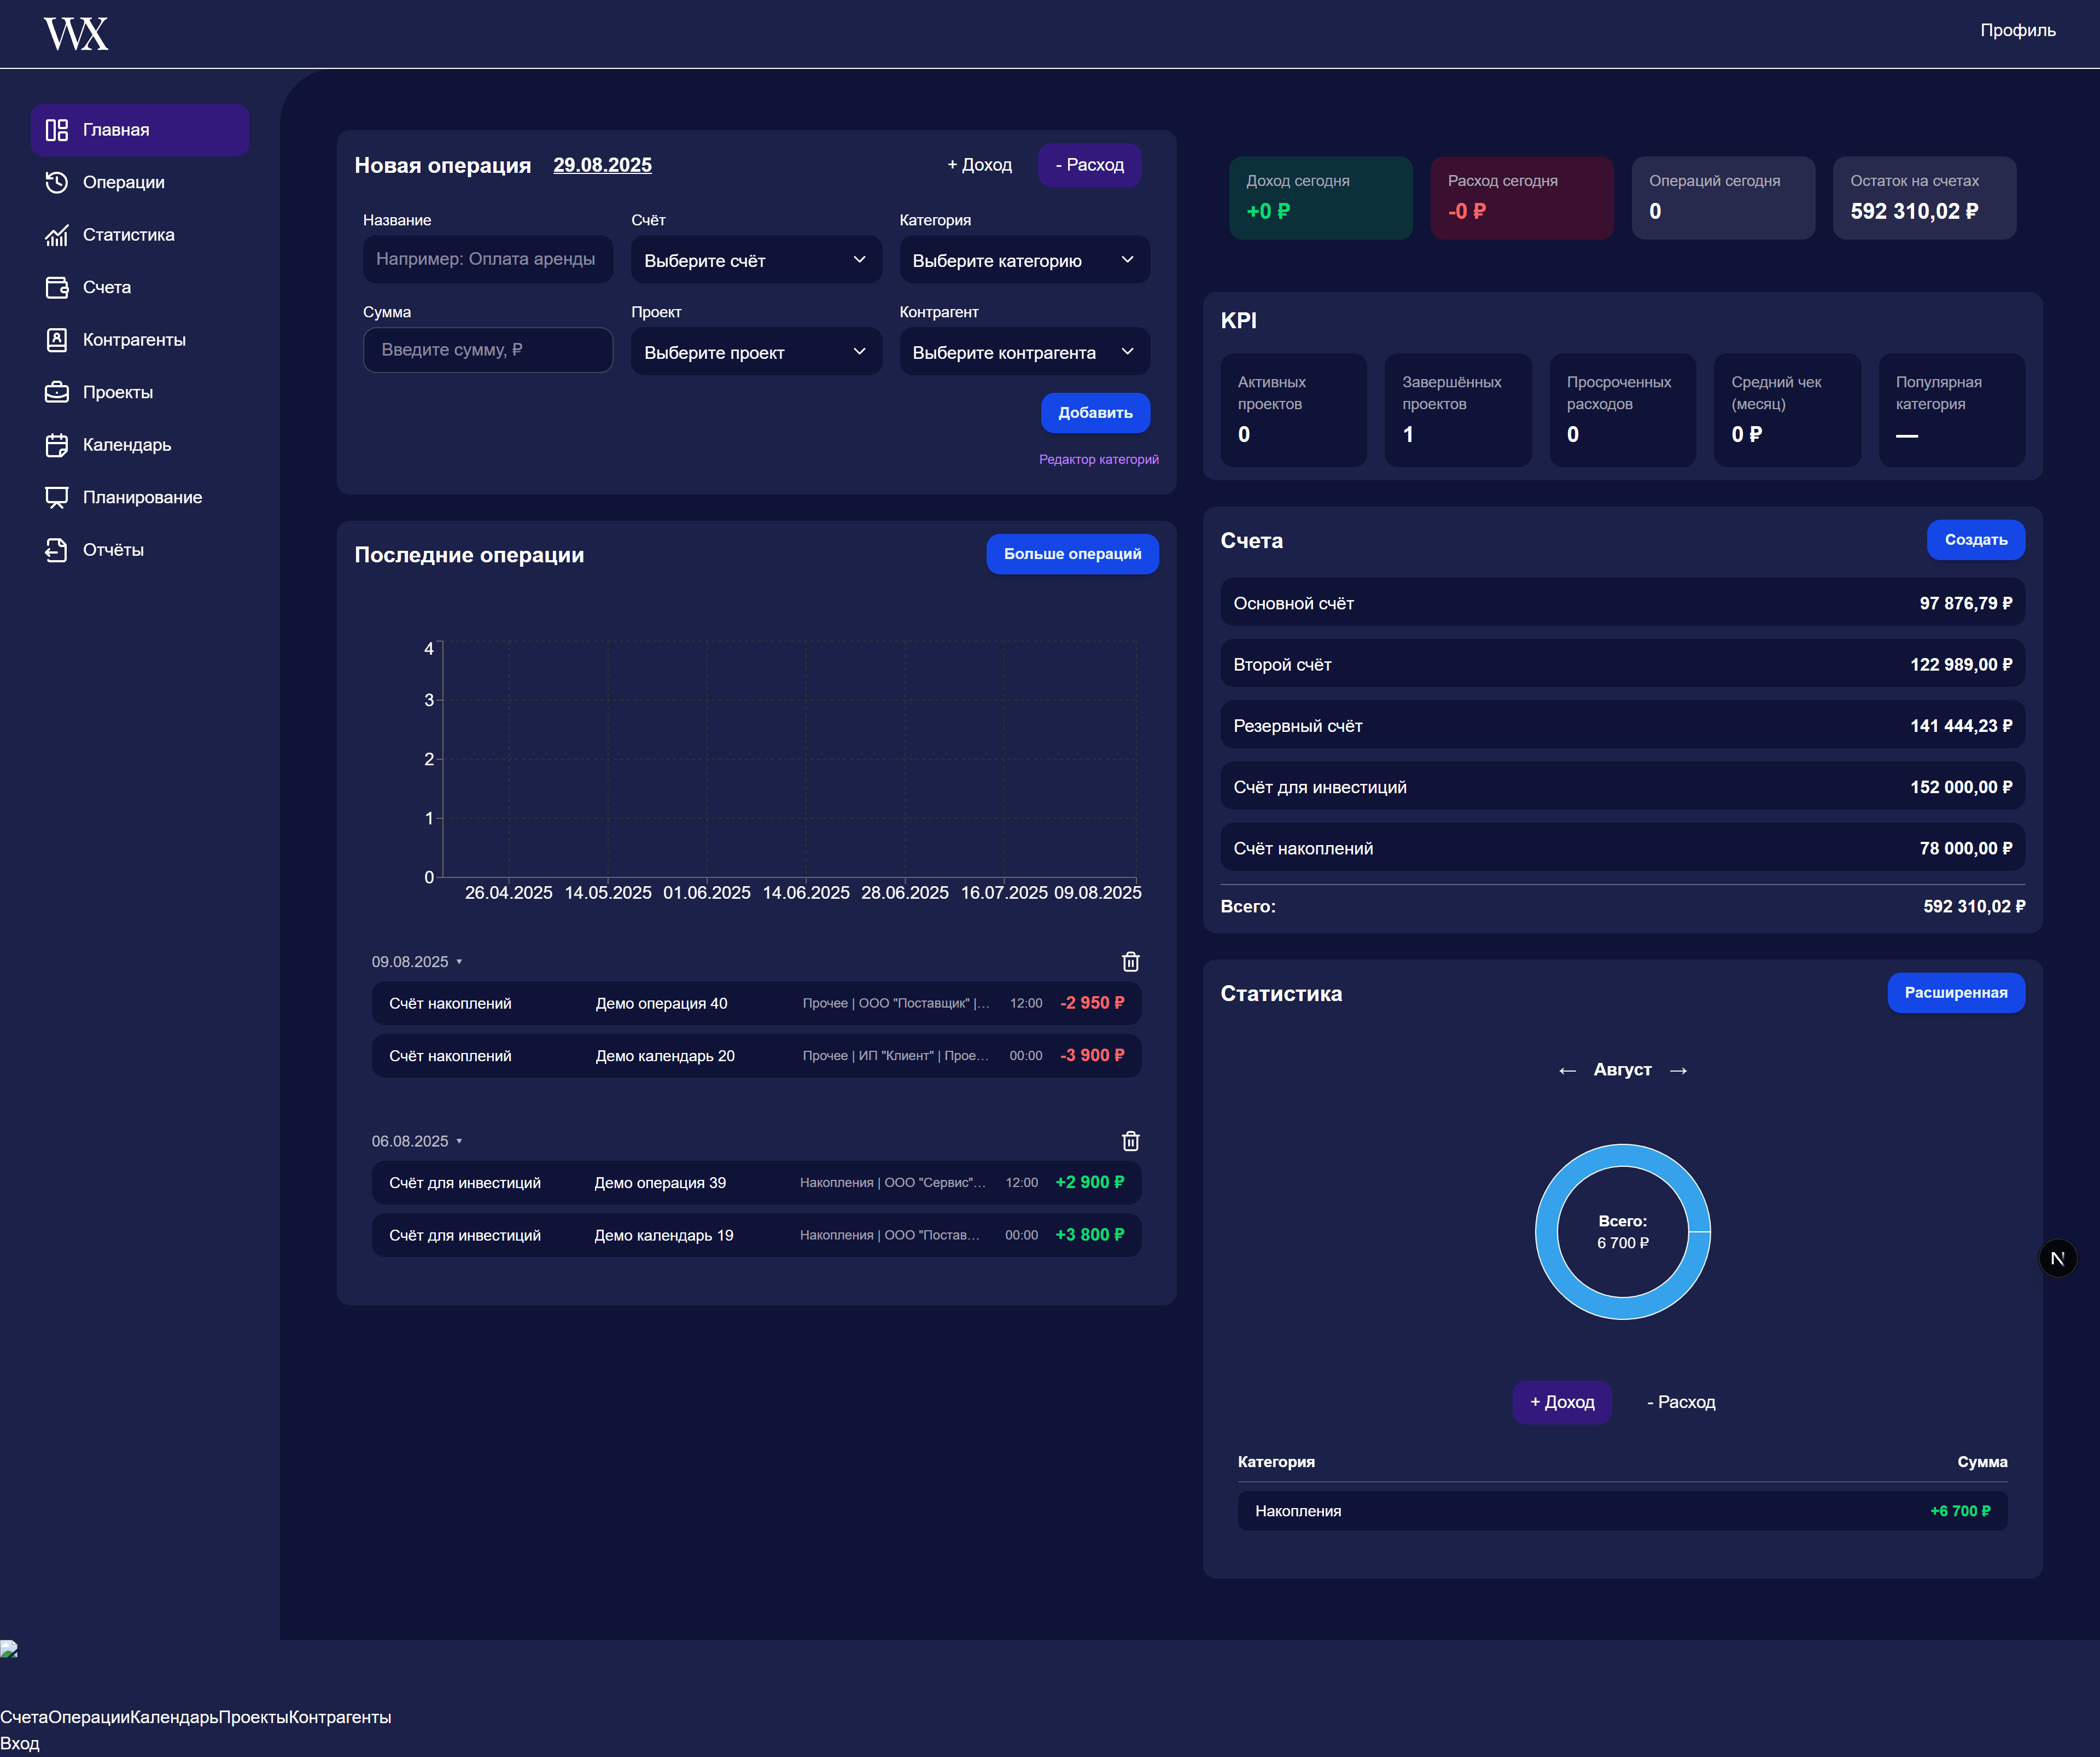Switch new operation type to + Доход
This screenshot has width=2100, height=1757.
[x=979, y=165]
